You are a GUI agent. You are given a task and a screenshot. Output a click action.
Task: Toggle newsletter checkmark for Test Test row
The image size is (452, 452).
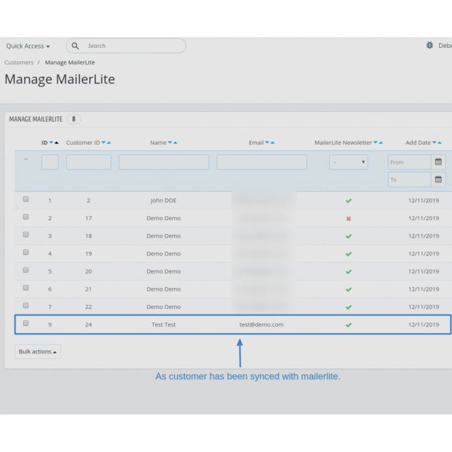(x=349, y=325)
